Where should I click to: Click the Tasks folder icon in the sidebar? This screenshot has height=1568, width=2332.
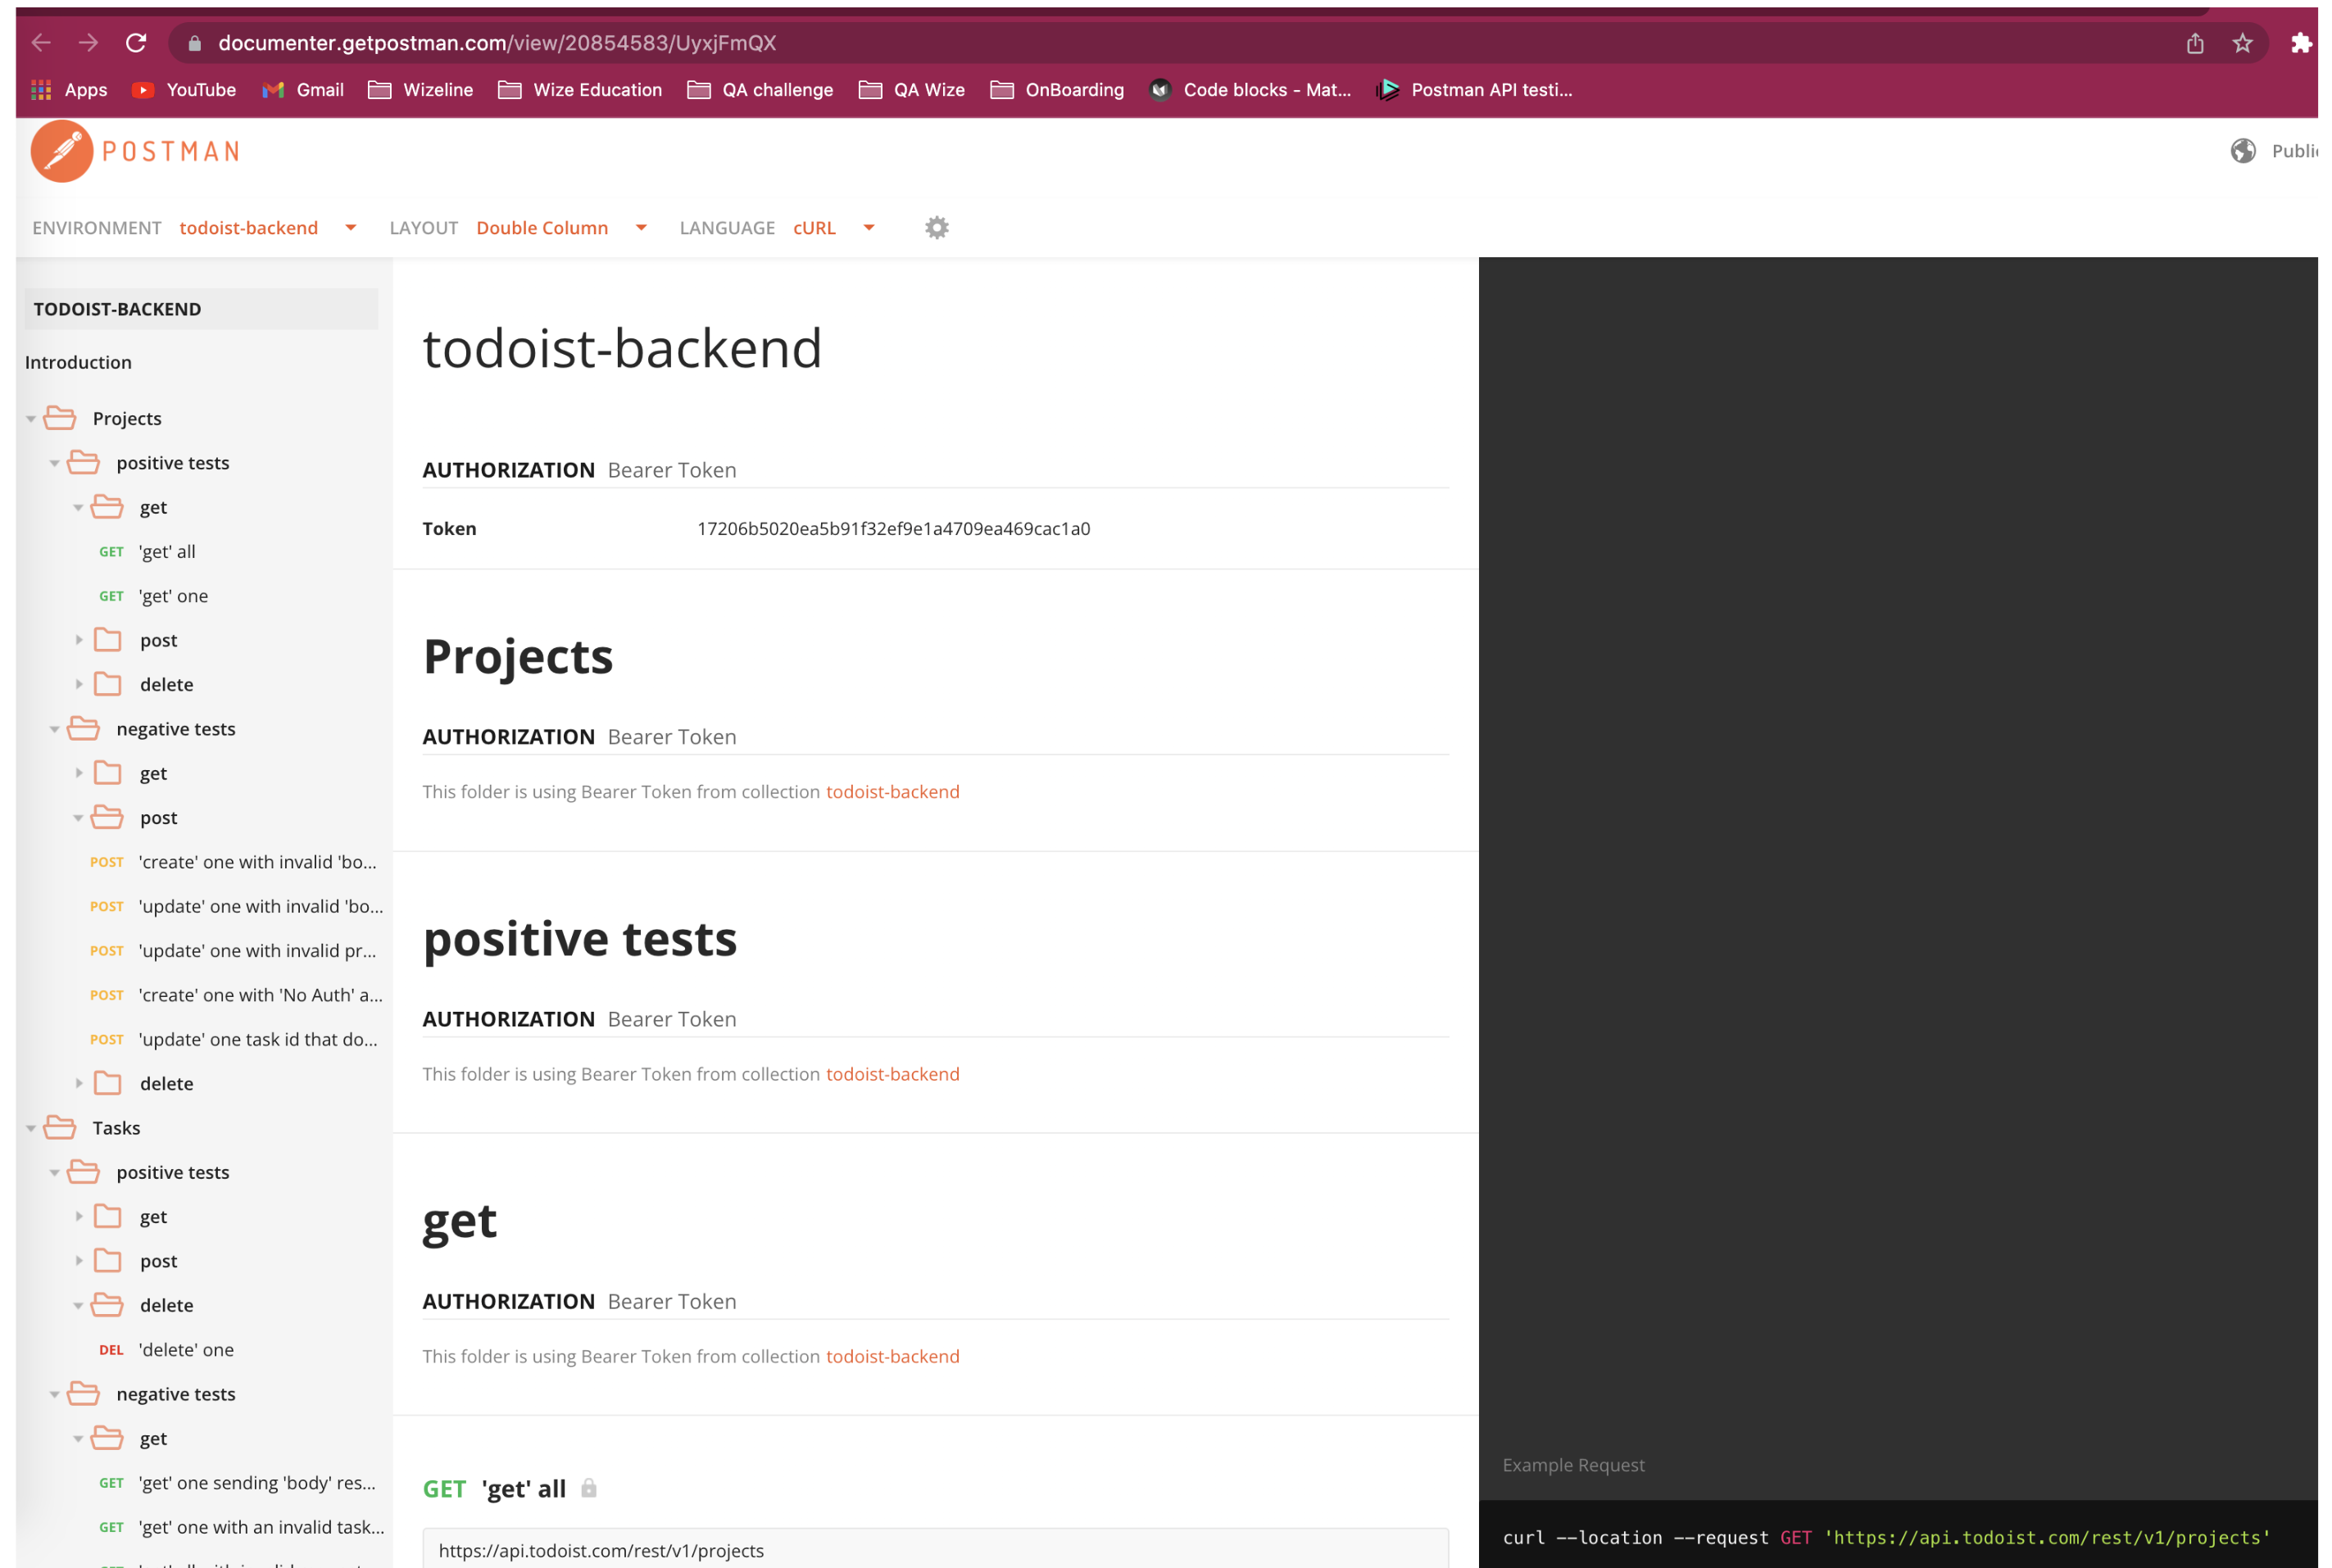58,1127
